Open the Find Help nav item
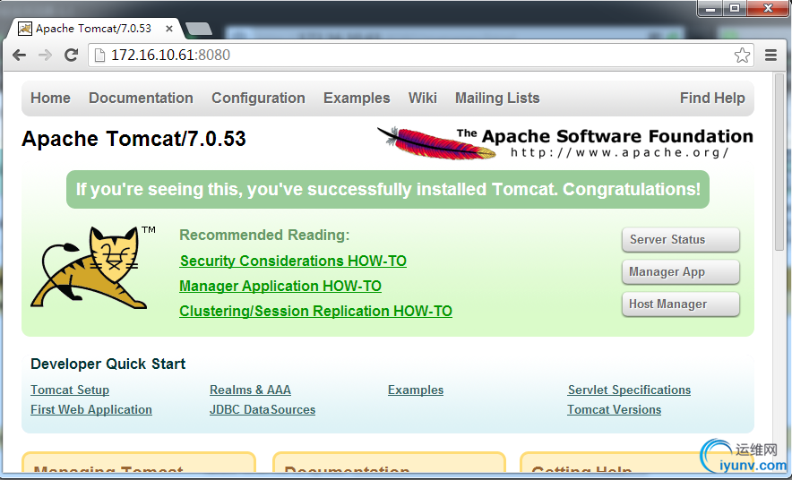Viewport: 792px width, 480px height. [x=712, y=98]
